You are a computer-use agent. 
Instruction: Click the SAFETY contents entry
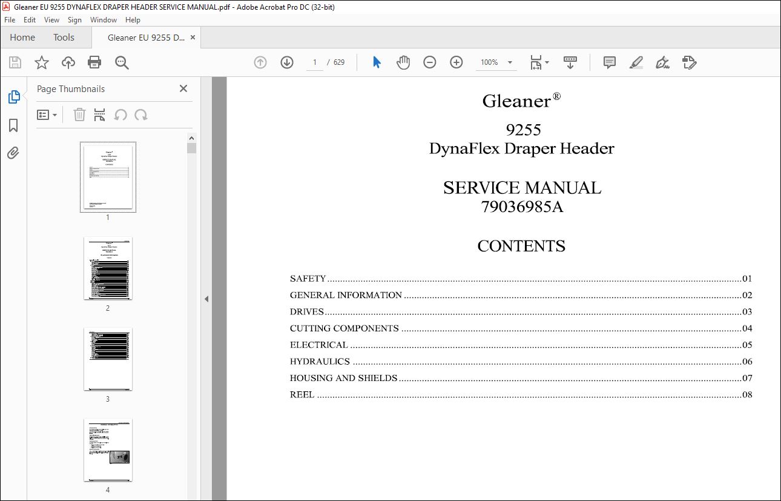click(521, 279)
